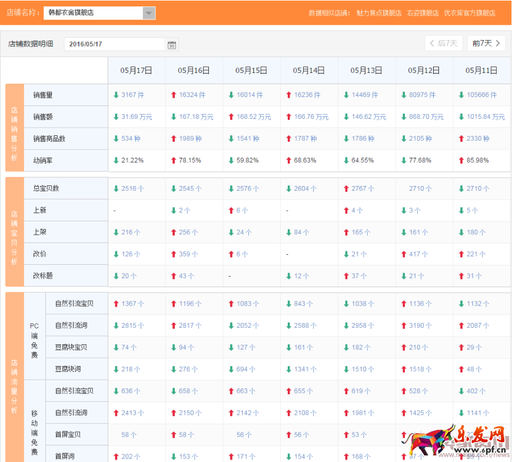This screenshot has height=462, width=512.
Task: Click the 动销率 row label
Action: tap(43, 161)
